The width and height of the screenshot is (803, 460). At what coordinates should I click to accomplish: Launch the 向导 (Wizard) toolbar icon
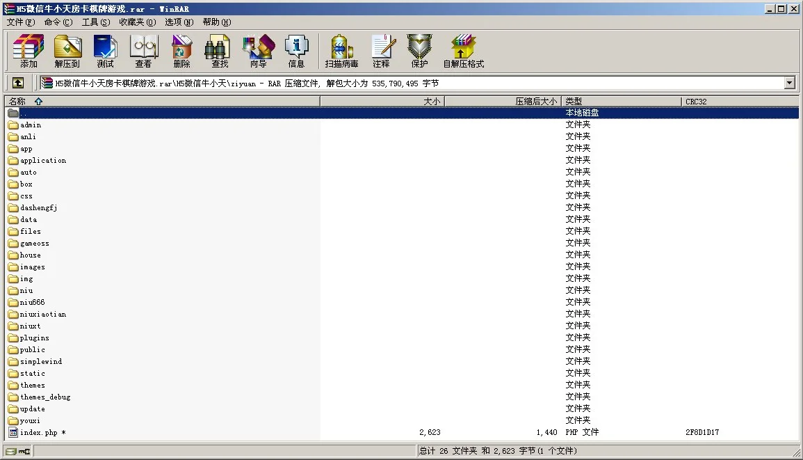pos(258,51)
